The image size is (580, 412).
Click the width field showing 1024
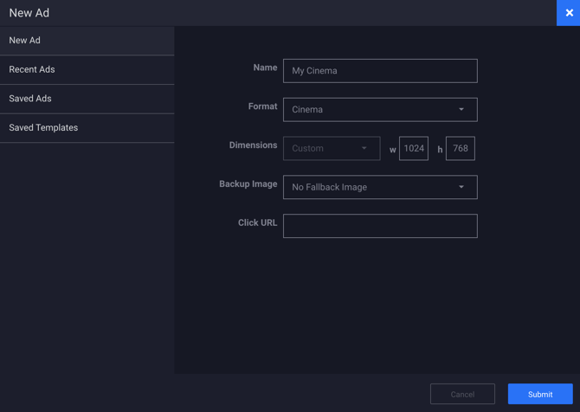(x=414, y=149)
